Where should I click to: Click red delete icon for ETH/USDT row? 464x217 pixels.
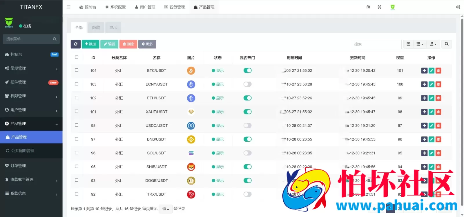point(438,98)
